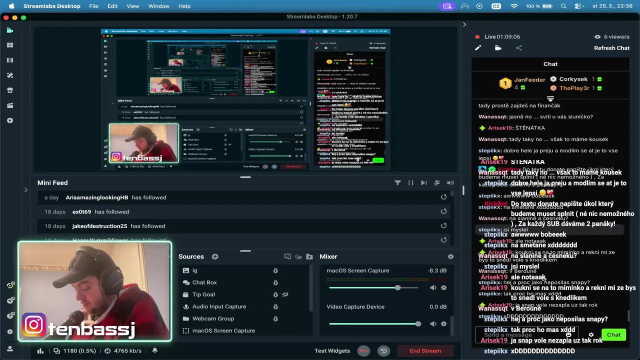Replay jakeofdestruction25 follow alert
The image size is (640, 360).
click(x=443, y=226)
